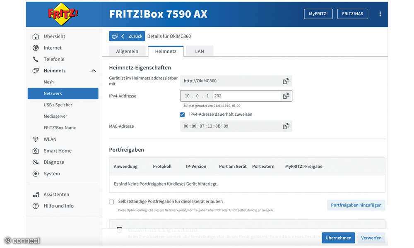Click the three-dot menu icon top right
The width and height of the screenshot is (414, 248).
pyautogui.click(x=380, y=14)
